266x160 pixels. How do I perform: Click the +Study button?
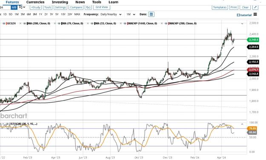pos(36,7)
